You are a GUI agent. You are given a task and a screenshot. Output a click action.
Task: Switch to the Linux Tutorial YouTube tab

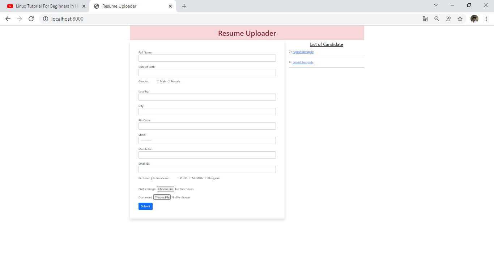click(x=46, y=6)
